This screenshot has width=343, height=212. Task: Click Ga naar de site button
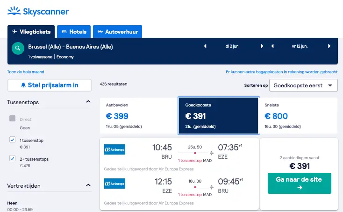300,183
